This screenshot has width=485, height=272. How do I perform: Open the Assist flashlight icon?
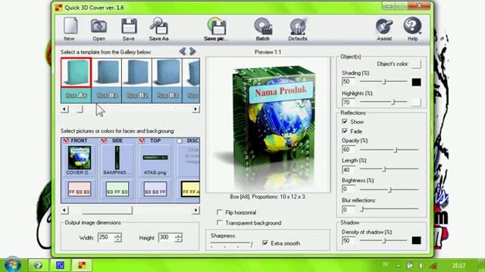pyautogui.click(x=384, y=26)
